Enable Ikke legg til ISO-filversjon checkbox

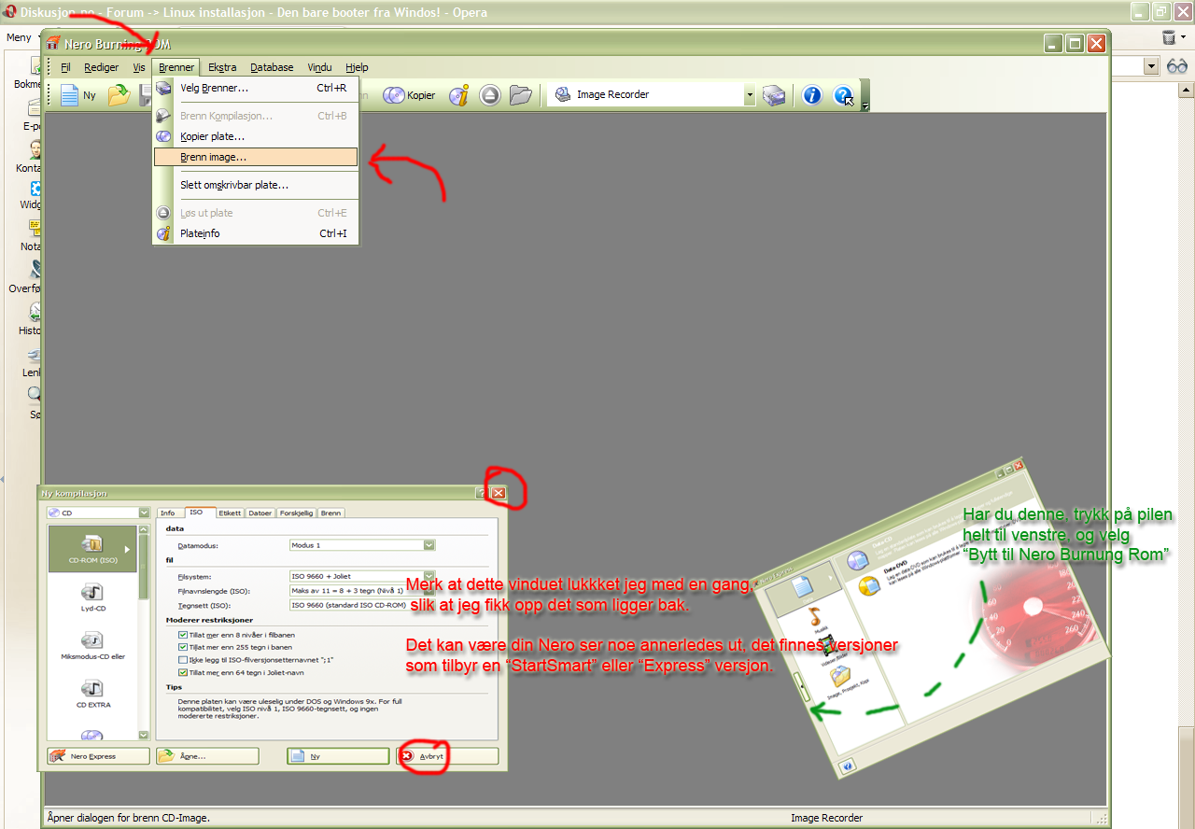coord(183,659)
